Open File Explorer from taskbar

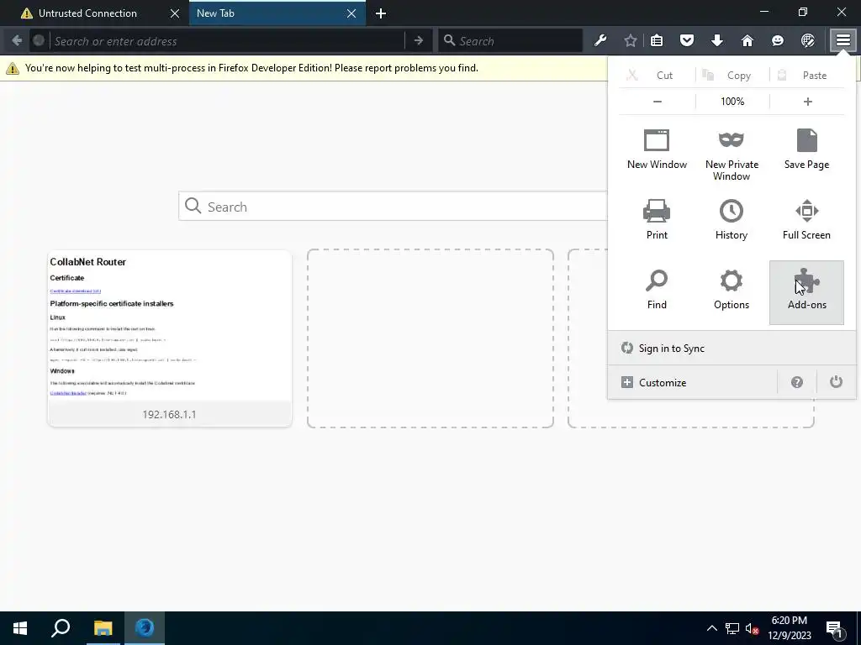pyautogui.click(x=103, y=628)
